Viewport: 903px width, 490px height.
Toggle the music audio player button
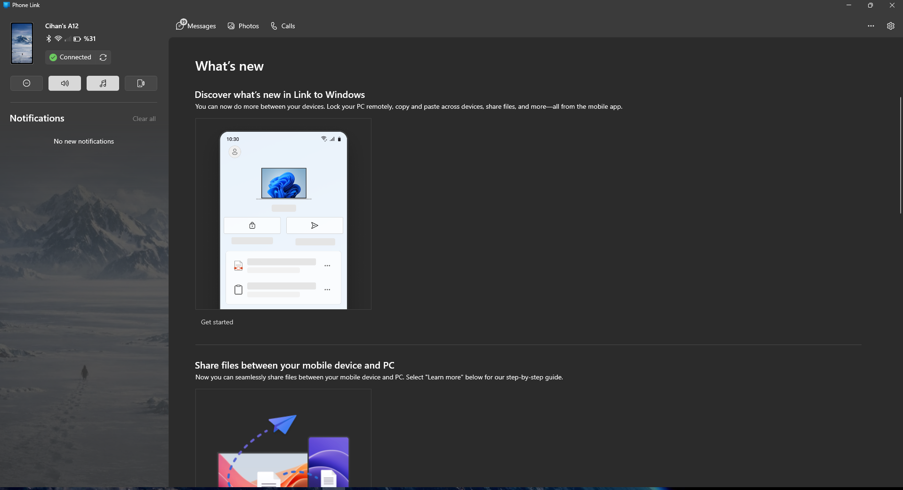tap(103, 83)
